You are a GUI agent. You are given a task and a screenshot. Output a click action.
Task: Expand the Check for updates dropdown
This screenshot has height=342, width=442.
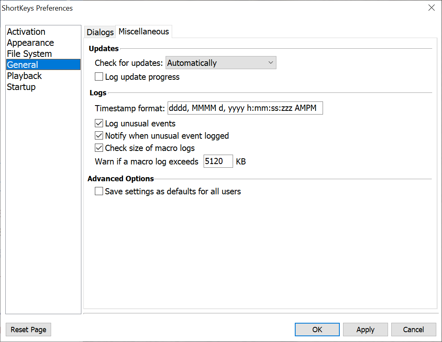pyautogui.click(x=221, y=63)
